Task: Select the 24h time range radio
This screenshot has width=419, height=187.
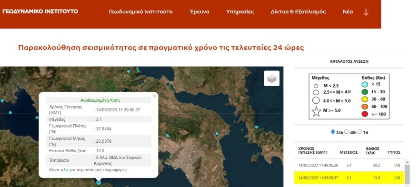Action: 333,132
